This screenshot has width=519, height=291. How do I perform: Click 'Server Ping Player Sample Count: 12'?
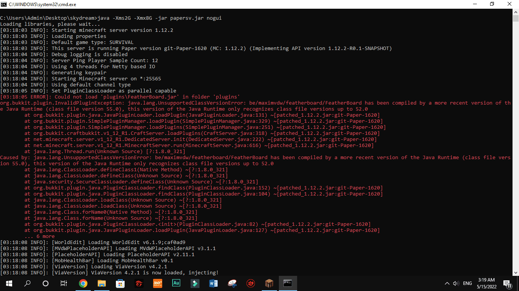tap(105, 61)
